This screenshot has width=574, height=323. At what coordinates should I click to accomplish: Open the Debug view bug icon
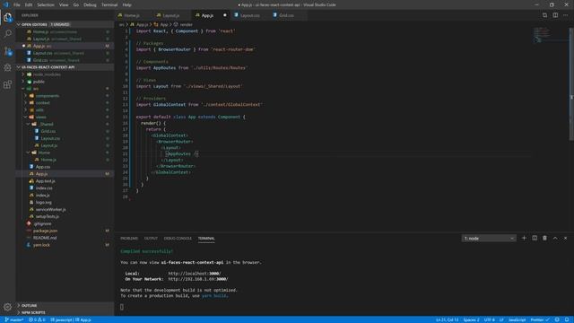coord(7,67)
